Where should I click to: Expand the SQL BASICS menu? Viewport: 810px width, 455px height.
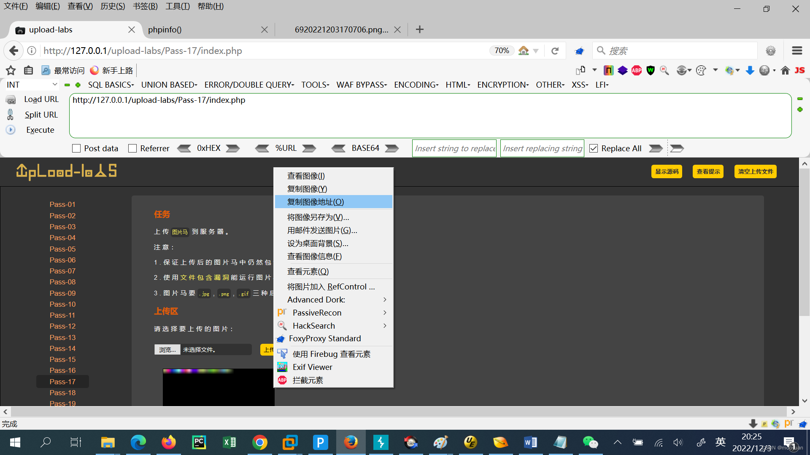[x=111, y=85]
